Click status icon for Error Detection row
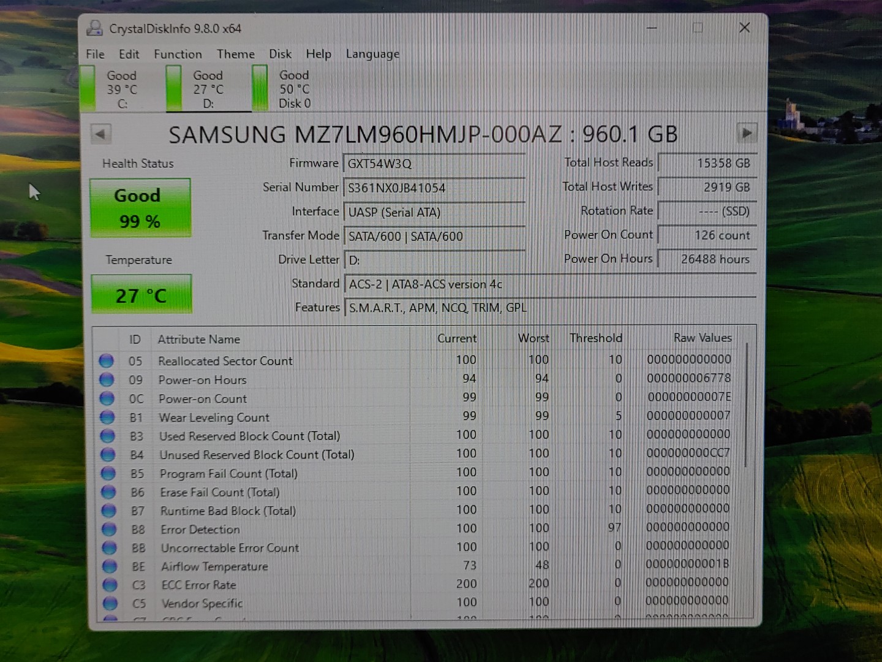The image size is (882, 662). [x=109, y=529]
